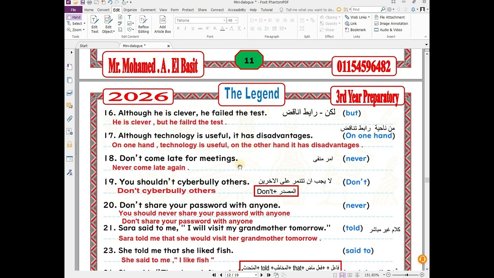Open the zoom percentage dropdown arrow
Image resolution: width=494 pixels, height=278 pixels.
point(384,275)
